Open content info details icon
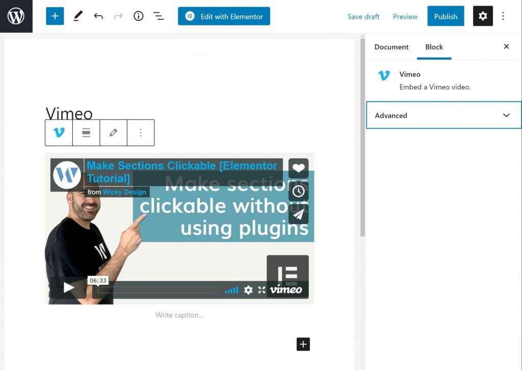 click(138, 16)
